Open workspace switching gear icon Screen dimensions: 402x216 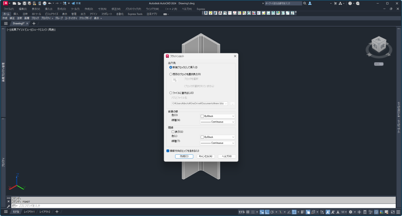(x=351, y=212)
